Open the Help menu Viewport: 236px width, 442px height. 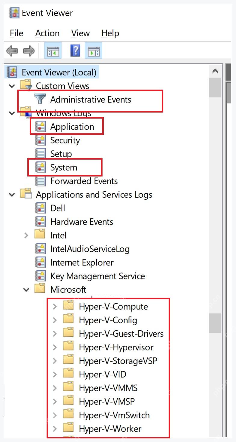(x=110, y=33)
